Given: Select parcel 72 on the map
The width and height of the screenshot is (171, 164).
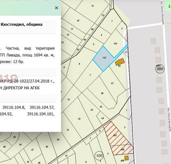Looking at the screenshot, I should pyautogui.click(x=68, y=35).
